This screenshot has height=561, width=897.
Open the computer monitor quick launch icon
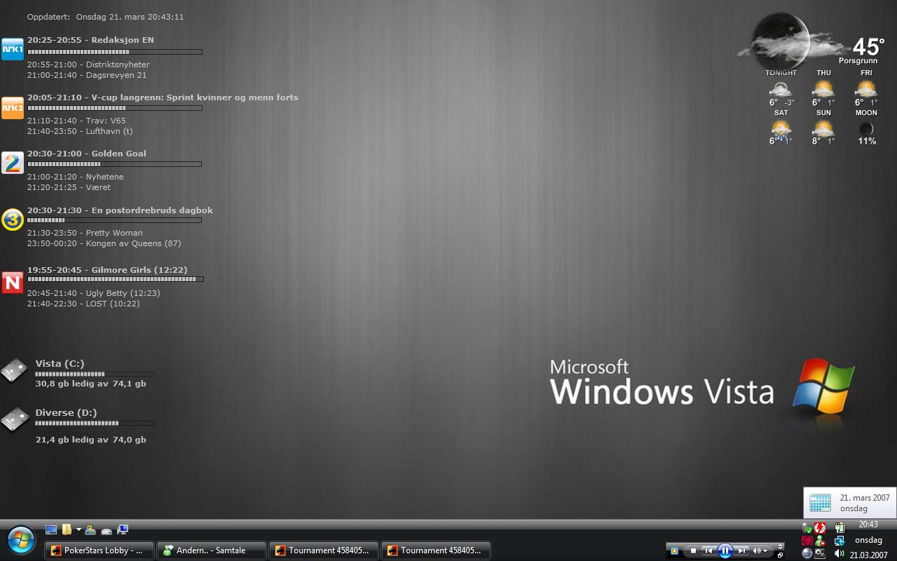click(123, 529)
